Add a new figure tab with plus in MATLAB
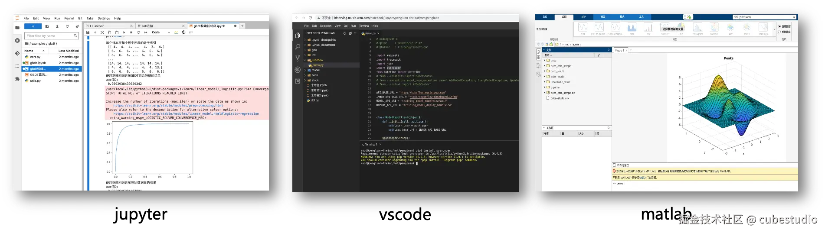Image resolution: width=825 pixels, height=233 pixels. 631,50
